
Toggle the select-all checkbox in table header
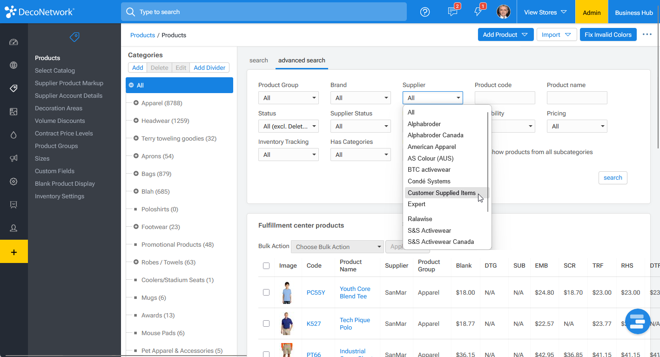(266, 266)
